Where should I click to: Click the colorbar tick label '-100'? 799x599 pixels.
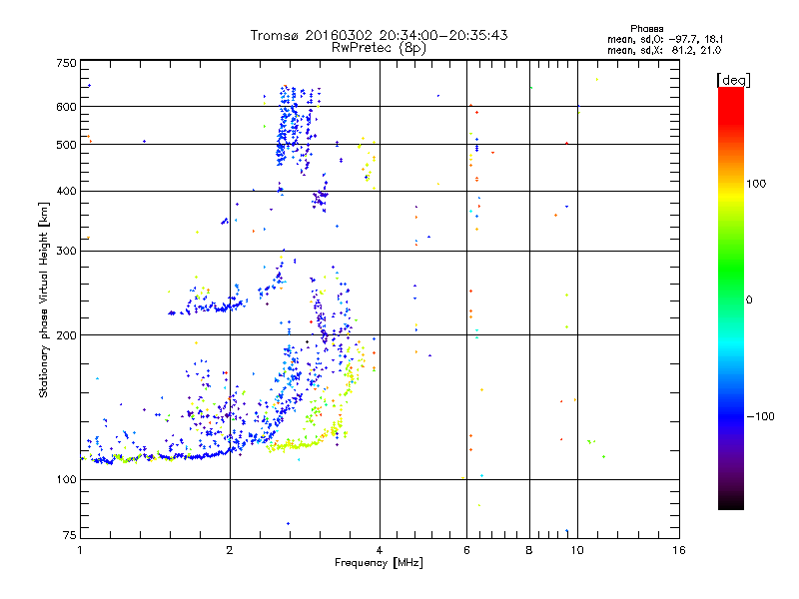(760, 416)
